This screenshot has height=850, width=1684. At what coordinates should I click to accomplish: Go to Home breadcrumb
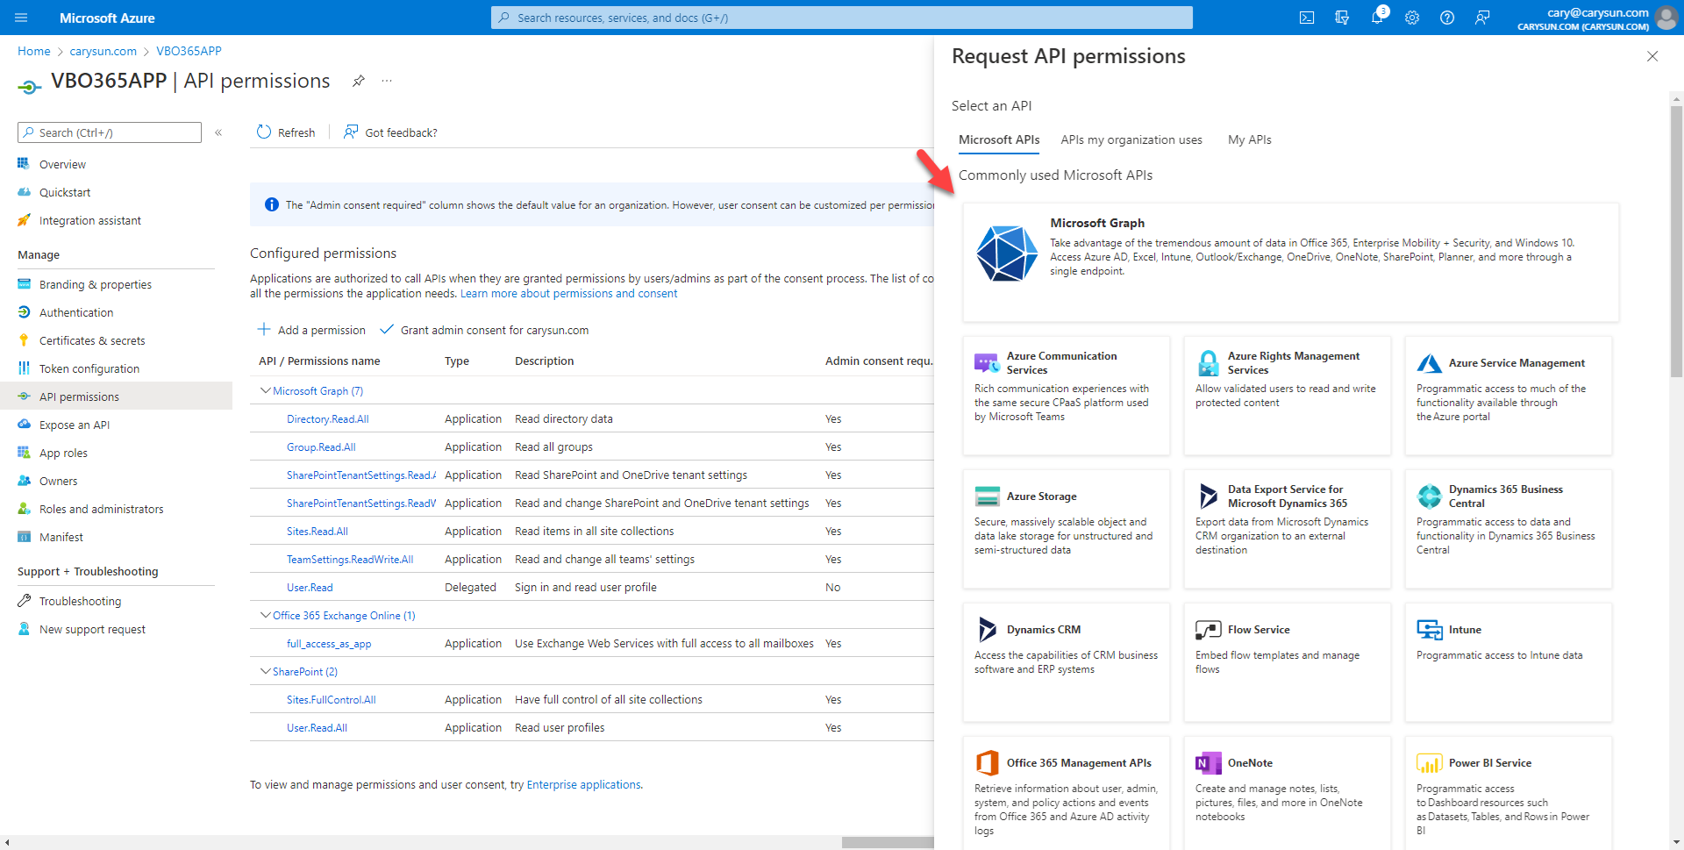(34, 51)
